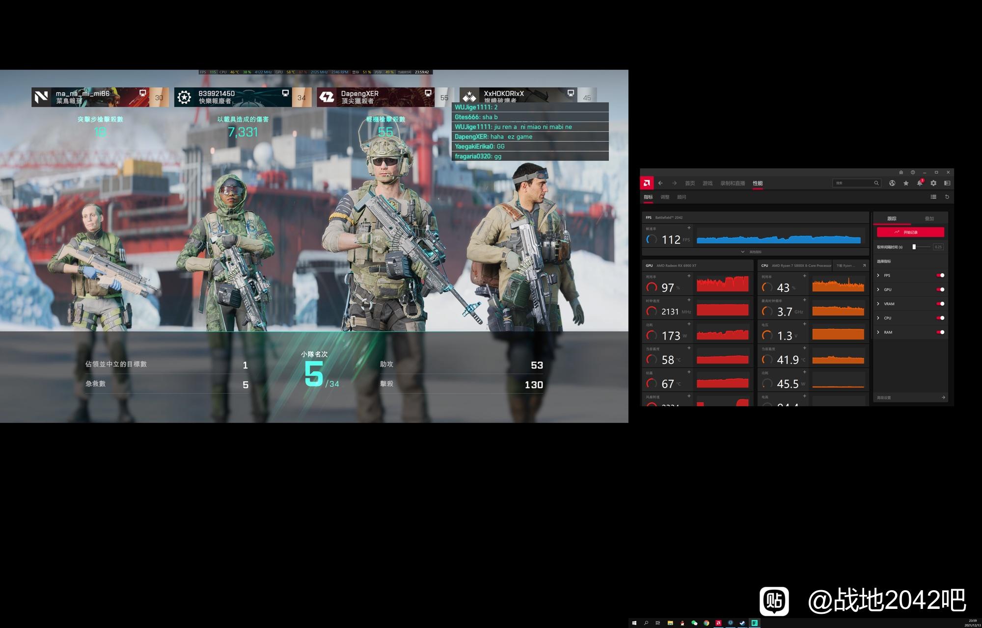Expand the VRAM metric group

878,304
